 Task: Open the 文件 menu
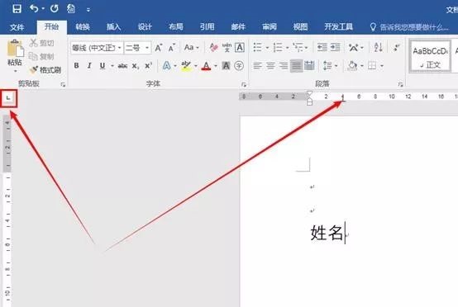pyautogui.click(x=17, y=27)
